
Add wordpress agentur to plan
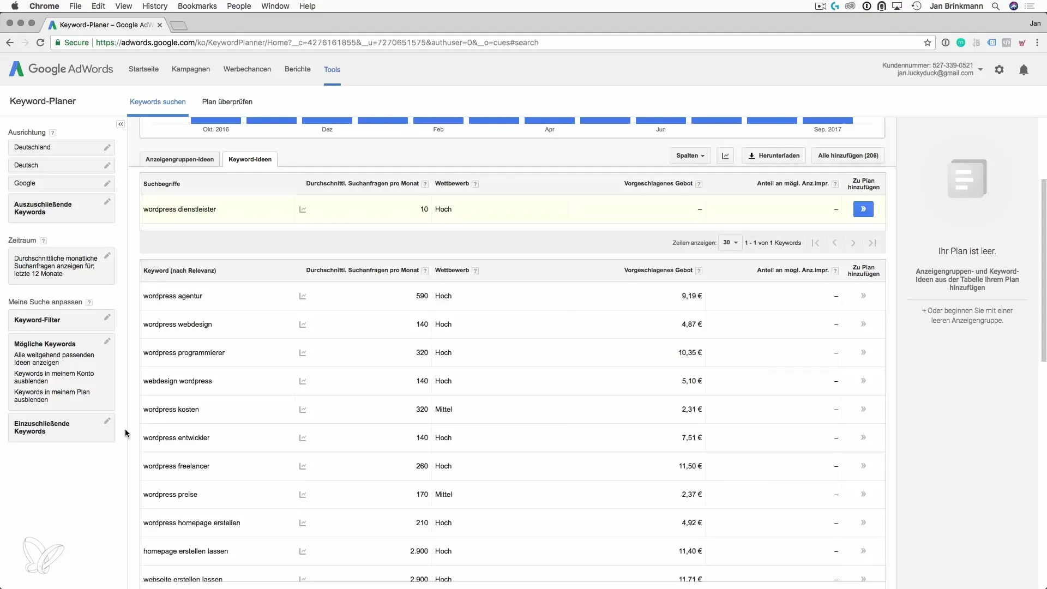coord(863,296)
